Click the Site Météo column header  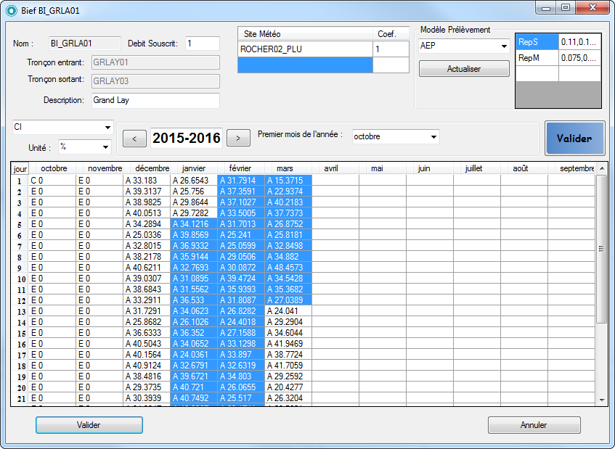[x=305, y=34]
